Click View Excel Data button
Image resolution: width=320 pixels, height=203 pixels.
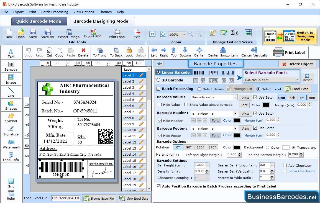tap(134, 198)
